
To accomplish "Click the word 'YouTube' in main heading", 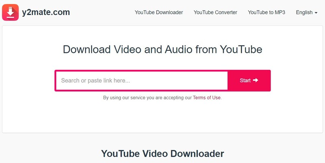I will (241, 49).
